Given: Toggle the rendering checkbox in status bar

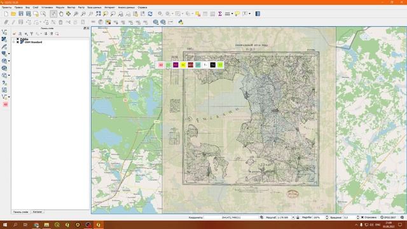Looking at the screenshot, I should [x=362, y=218].
